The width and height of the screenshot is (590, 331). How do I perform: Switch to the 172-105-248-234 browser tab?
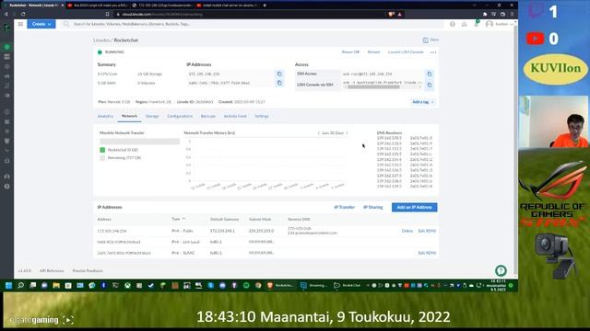162,6
